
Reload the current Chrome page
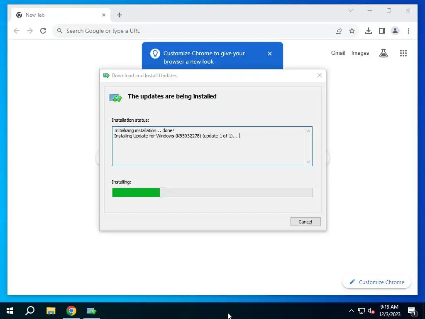coord(43,31)
